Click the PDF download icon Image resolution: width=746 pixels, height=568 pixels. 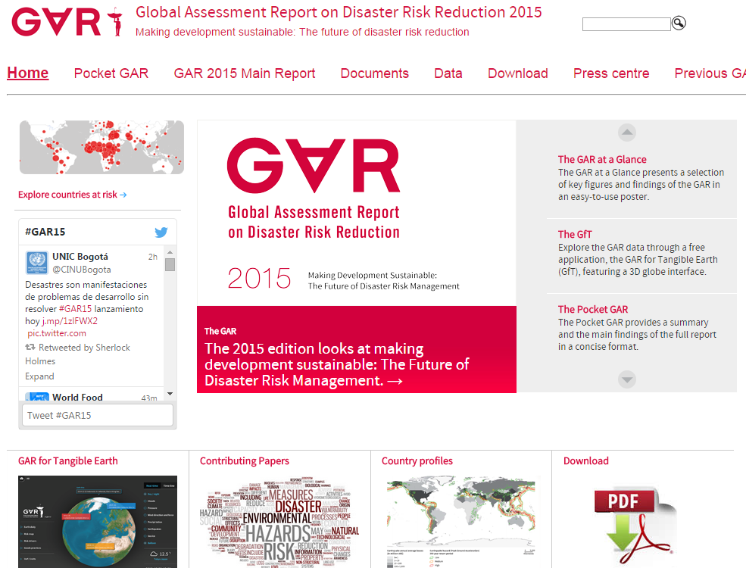click(x=635, y=526)
